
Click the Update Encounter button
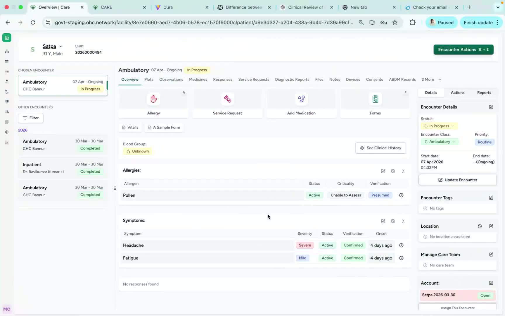[x=458, y=180]
